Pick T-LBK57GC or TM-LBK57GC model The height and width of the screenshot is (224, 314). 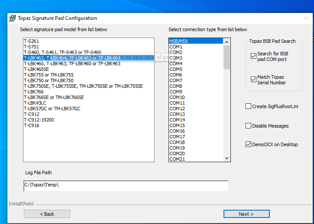point(52,109)
